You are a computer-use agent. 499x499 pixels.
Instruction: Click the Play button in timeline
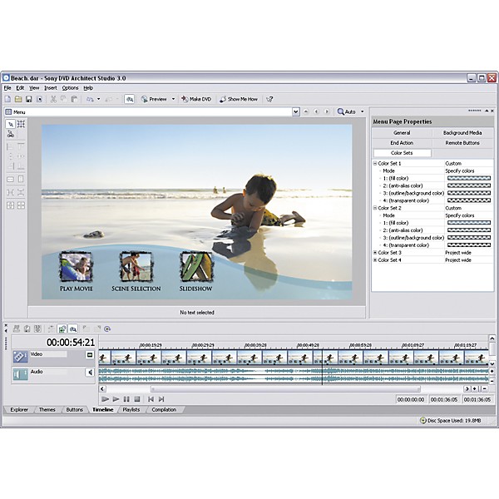click(x=116, y=399)
